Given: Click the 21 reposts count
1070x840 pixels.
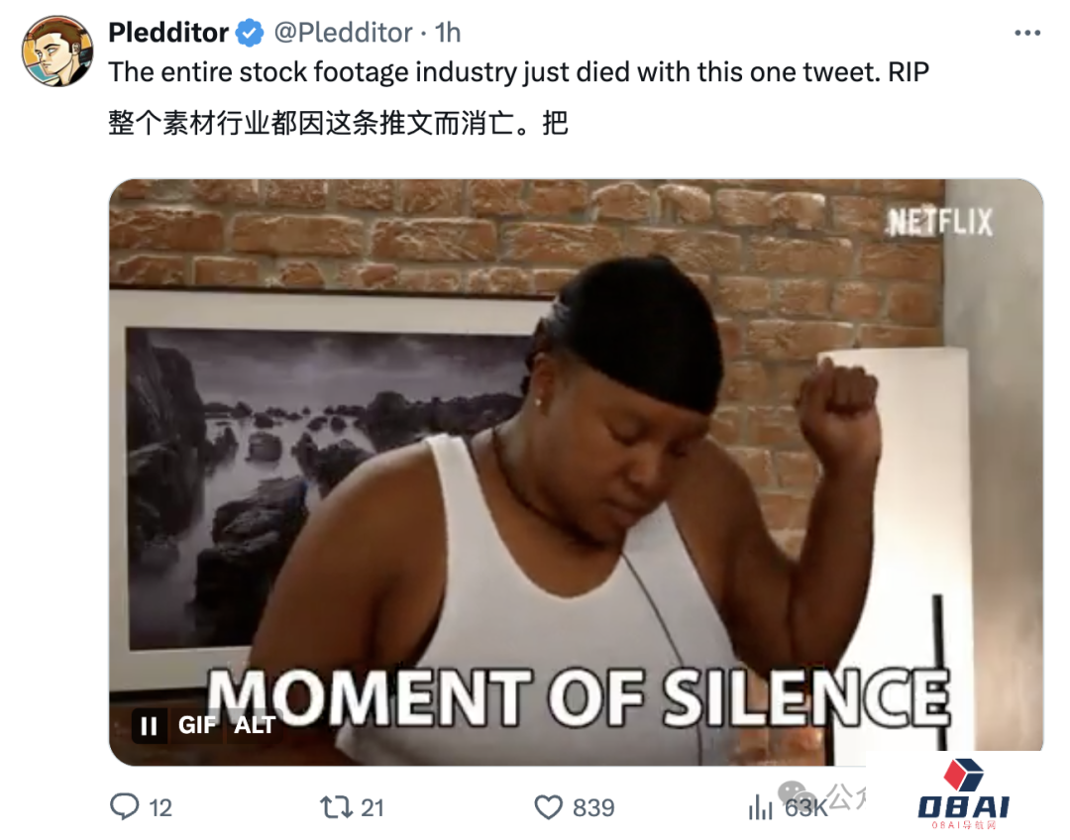Looking at the screenshot, I should 372,808.
